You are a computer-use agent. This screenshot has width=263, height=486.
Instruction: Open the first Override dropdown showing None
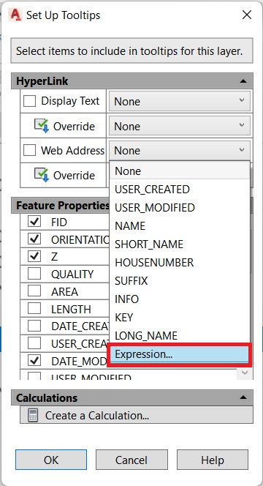coord(179,126)
